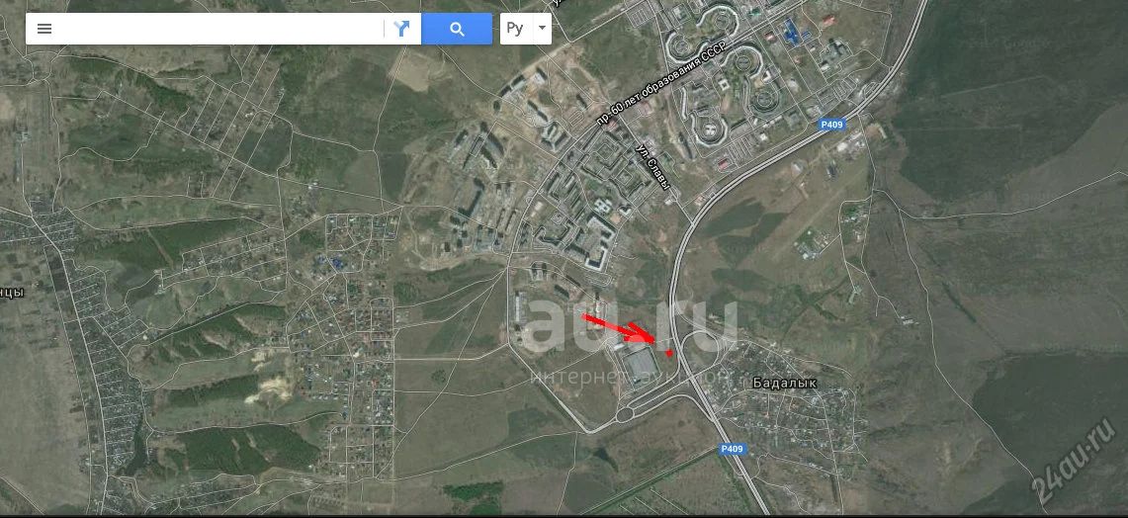Image resolution: width=1128 pixels, height=518 pixels.
Task: Click the upper P409 road shield
Action: [x=832, y=125]
